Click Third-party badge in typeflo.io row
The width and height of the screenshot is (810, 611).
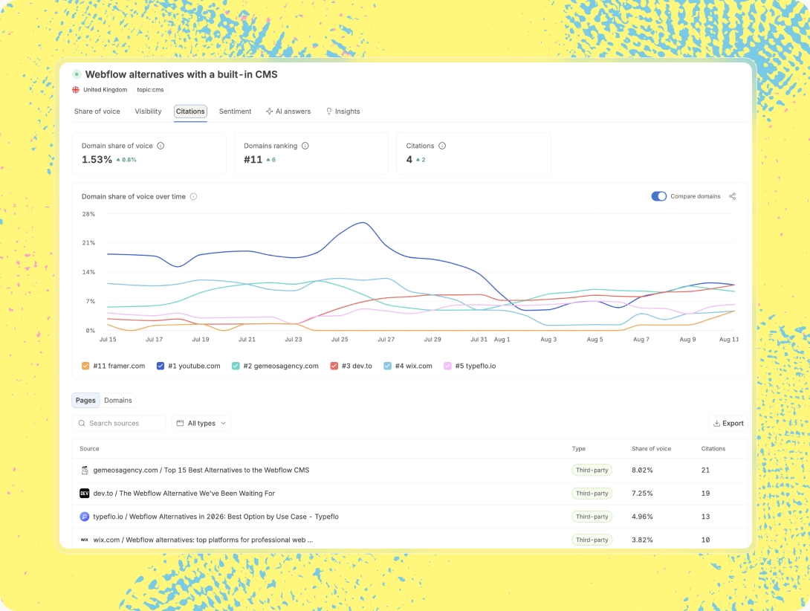(592, 517)
